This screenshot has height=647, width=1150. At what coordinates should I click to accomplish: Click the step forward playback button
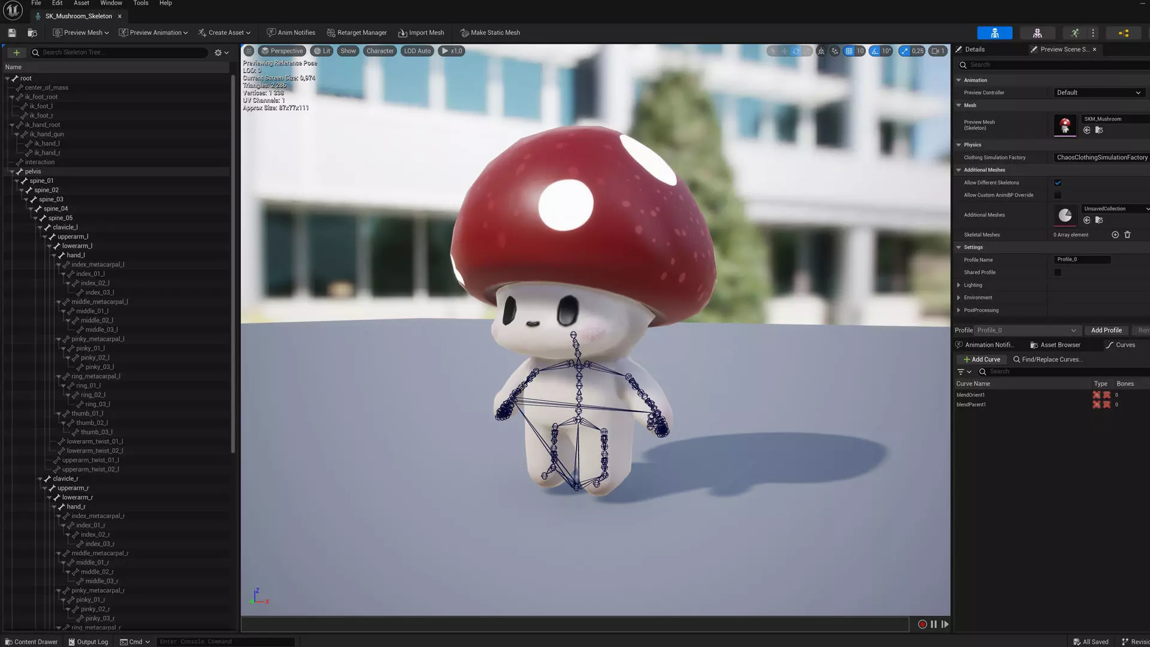click(x=945, y=624)
